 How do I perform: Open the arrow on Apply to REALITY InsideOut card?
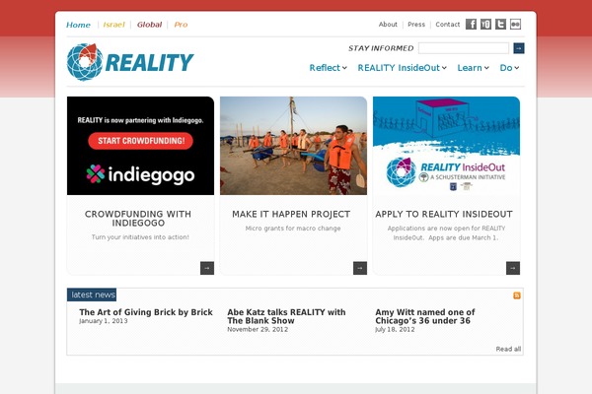coord(513,268)
